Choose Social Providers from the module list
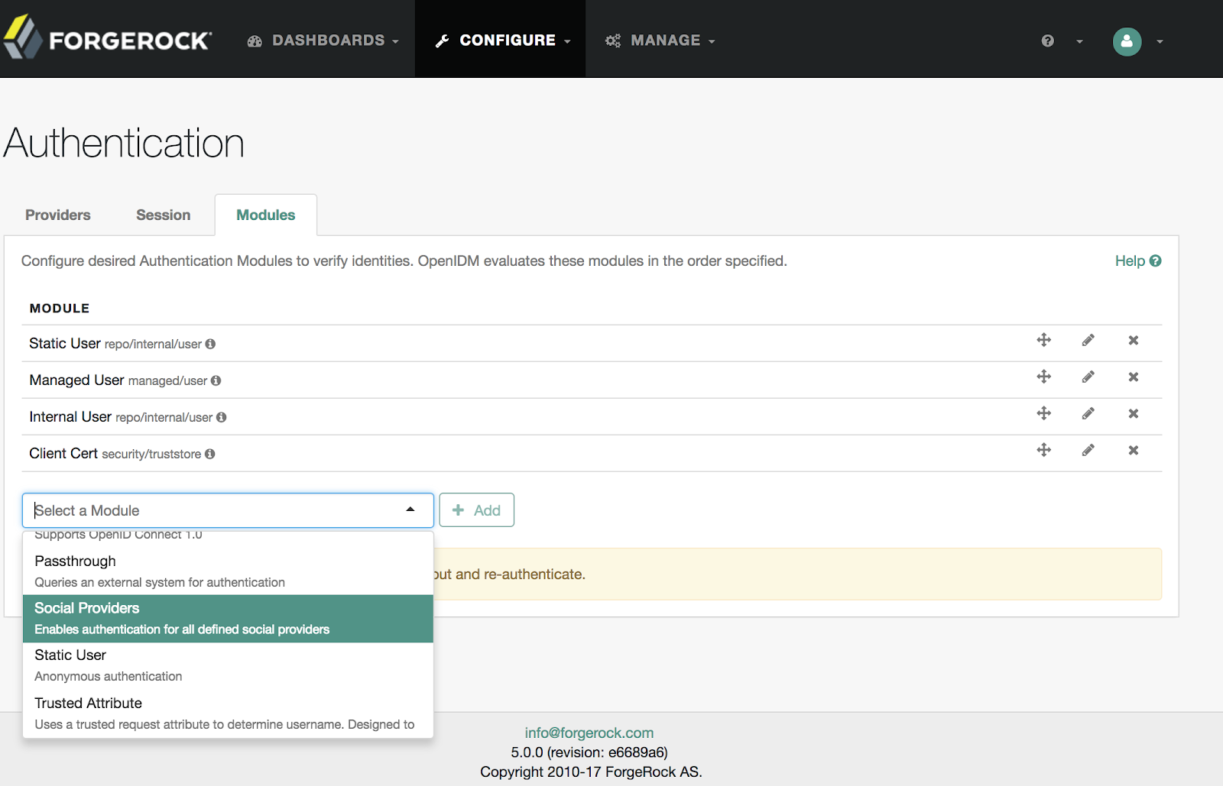 pyautogui.click(x=228, y=619)
